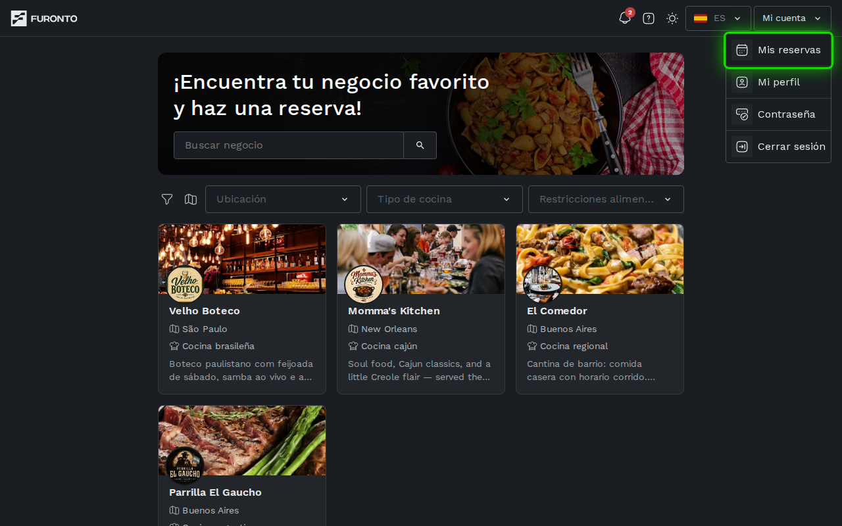
Task: Click the Momma's Kitchen round logo
Action: (x=364, y=284)
